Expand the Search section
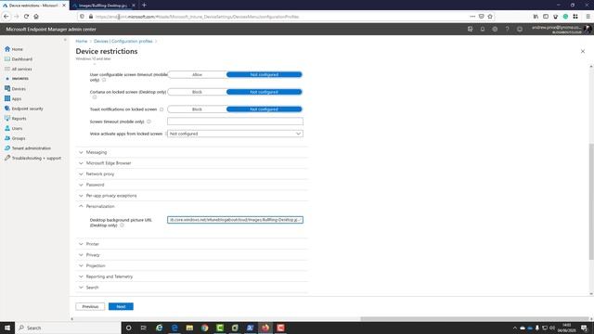The image size is (594, 334). click(192, 288)
